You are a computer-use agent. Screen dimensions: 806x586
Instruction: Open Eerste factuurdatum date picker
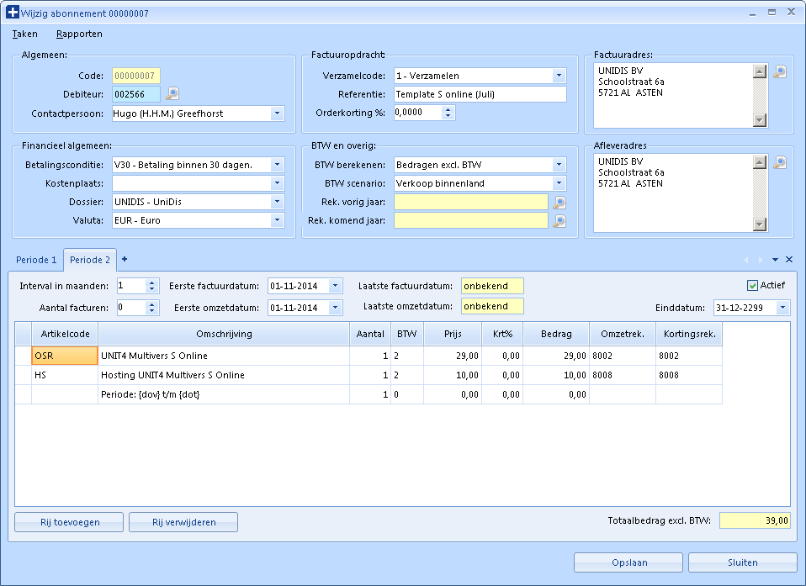pos(335,286)
